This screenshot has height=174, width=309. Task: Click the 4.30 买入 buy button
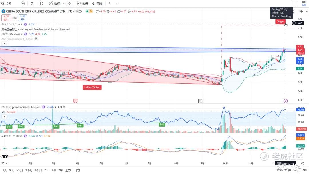click(x=23, y=18)
